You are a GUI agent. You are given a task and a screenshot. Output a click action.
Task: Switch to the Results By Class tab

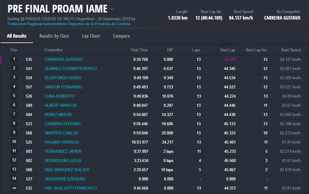(x=54, y=36)
